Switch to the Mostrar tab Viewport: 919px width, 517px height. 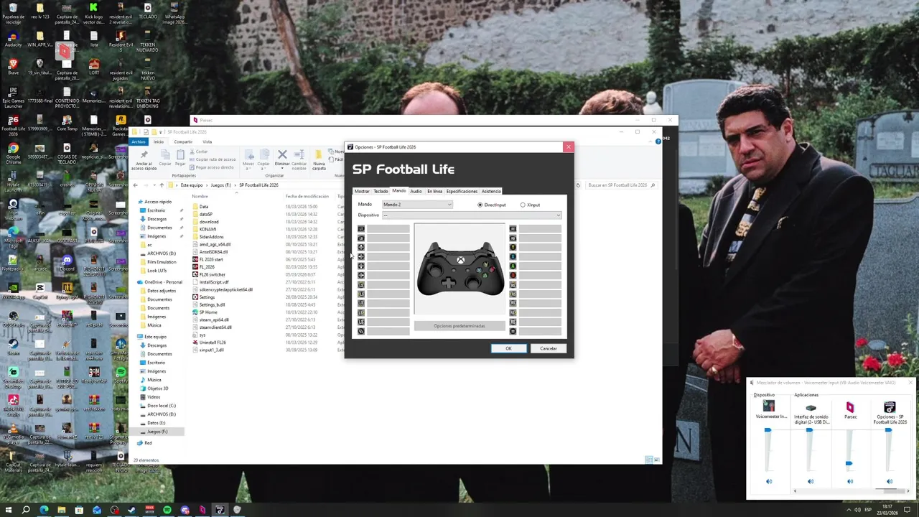[x=362, y=191]
